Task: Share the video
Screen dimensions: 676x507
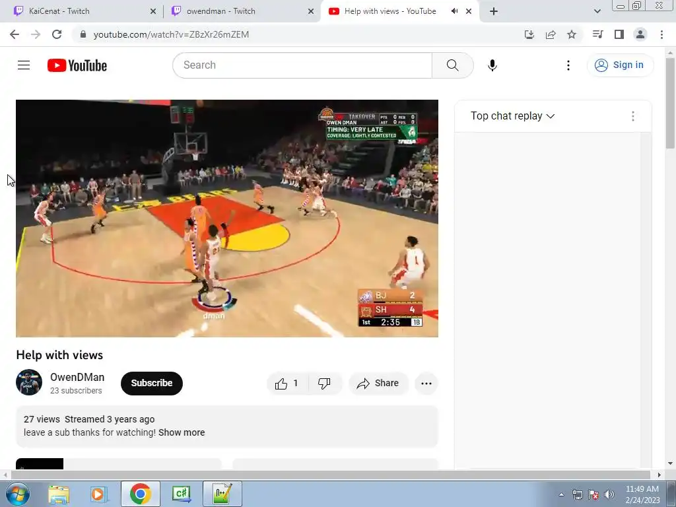Action: point(378,384)
